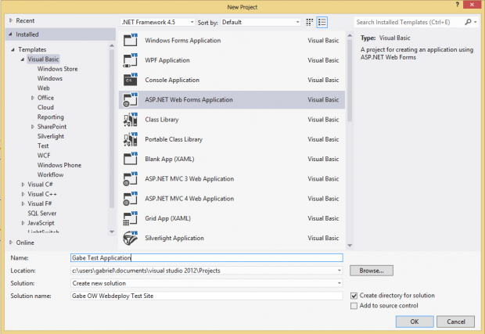Select the Console Application template text
Screen dimensions: 485x334
pos(172,80)
